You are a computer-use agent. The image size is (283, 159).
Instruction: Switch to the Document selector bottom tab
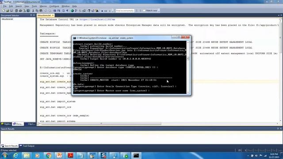click(18, 124)
